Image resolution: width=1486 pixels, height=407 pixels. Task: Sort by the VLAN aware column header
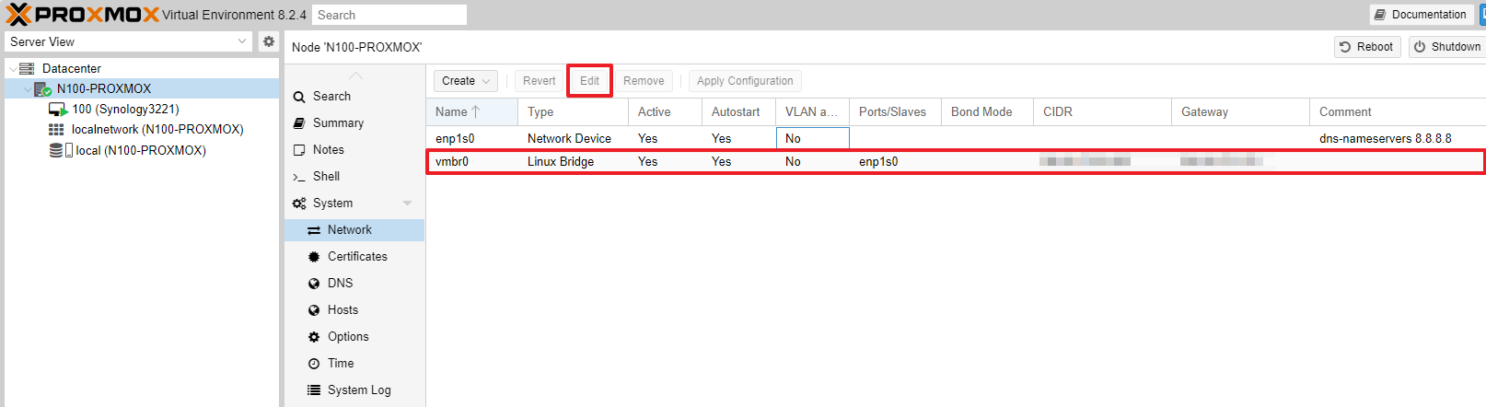(x=812, y=111)
